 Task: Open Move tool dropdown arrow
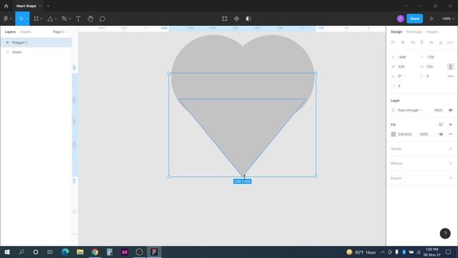(26, 19)
